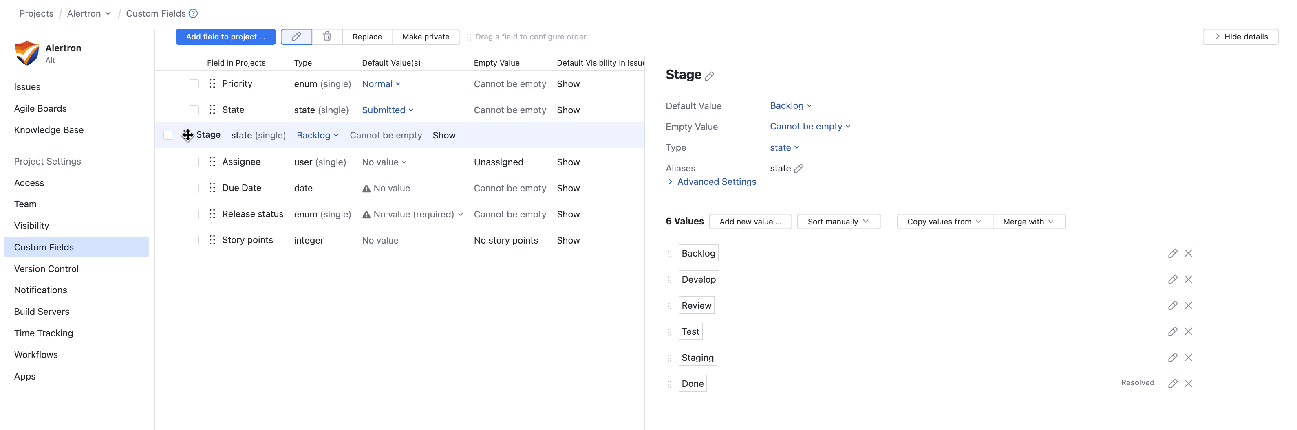Viewport: 1297px width, 430px height.
Task: Remove the Develop value with X
Action: coord(1188,280)
